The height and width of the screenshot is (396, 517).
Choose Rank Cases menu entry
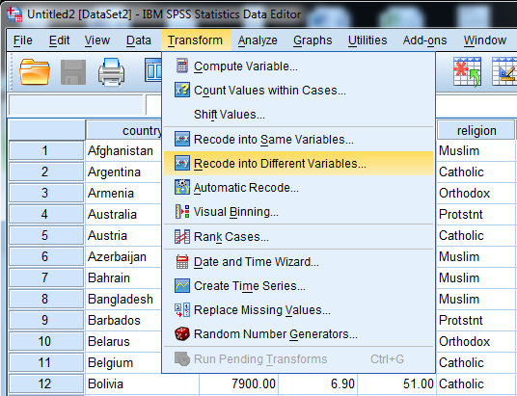point(298,237)
